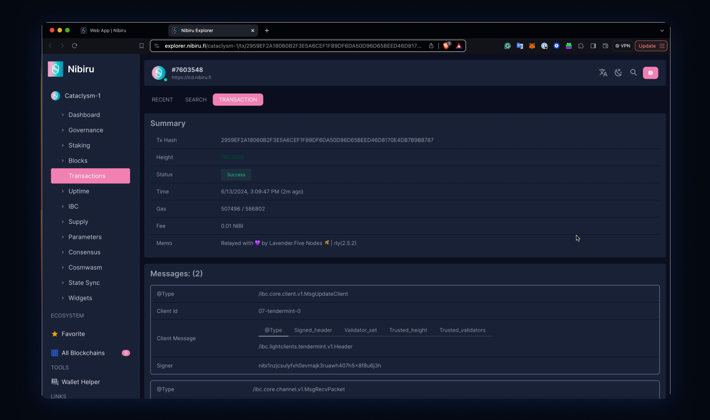This screenshot has width=710, height=420.
Task: Open All Blockchains in the sidebar
Action: pos(91,353)
